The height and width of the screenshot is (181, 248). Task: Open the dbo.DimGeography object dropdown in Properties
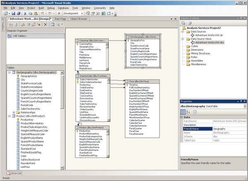(245, 106)
